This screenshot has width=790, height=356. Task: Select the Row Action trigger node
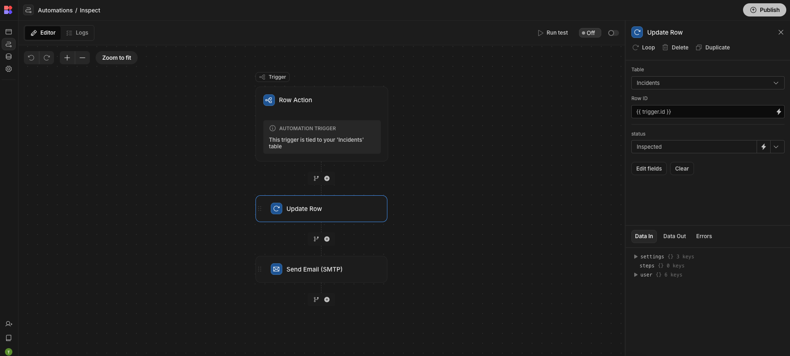click(321, 124)
